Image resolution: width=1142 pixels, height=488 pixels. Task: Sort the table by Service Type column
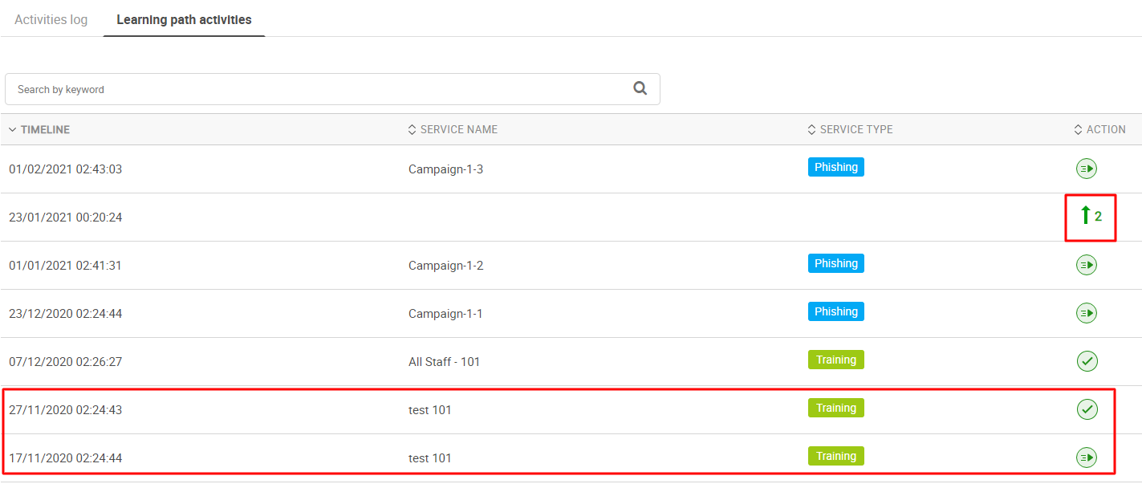[x=850, y=129]
